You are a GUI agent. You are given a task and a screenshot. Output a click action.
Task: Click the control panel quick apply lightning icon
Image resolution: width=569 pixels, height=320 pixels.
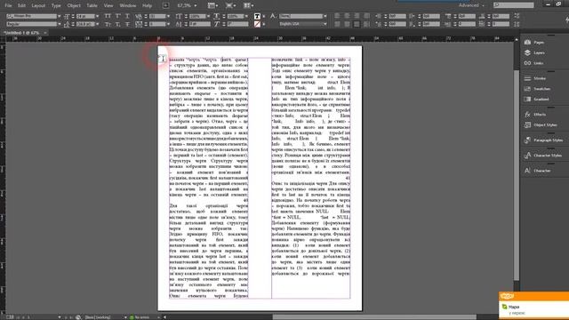(x=566, y=20)
